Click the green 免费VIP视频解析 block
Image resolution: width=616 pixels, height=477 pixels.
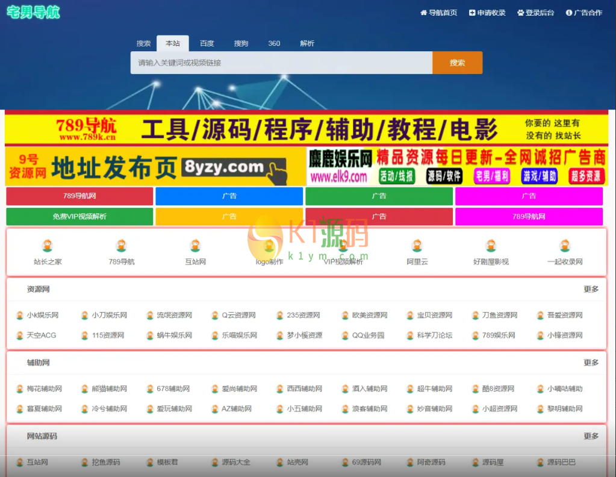79,216
